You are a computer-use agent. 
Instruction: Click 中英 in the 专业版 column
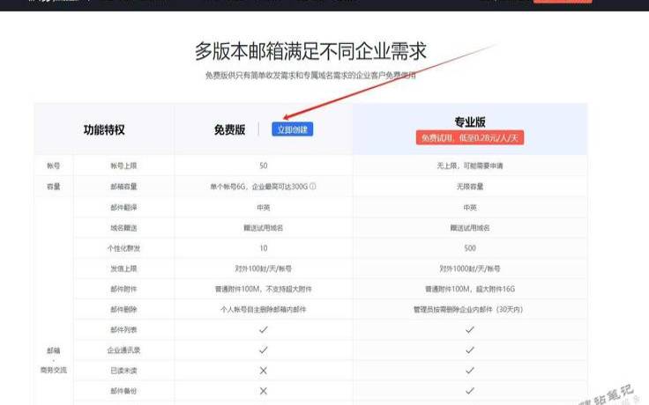[x=470, y=208]
